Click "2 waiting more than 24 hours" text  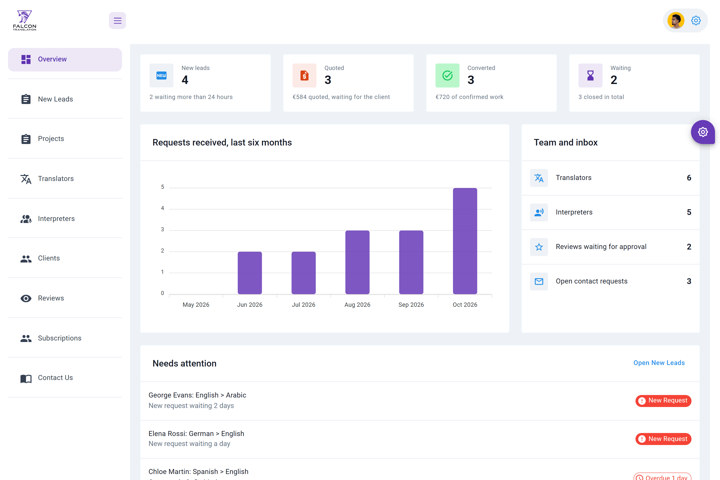[191, 97]
